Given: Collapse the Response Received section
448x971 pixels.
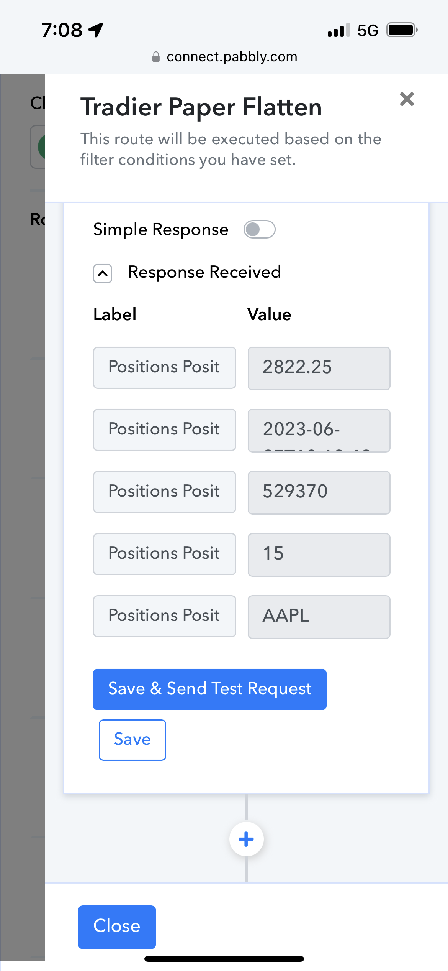Looking at the screenshot, I should (x=103, y=273).
